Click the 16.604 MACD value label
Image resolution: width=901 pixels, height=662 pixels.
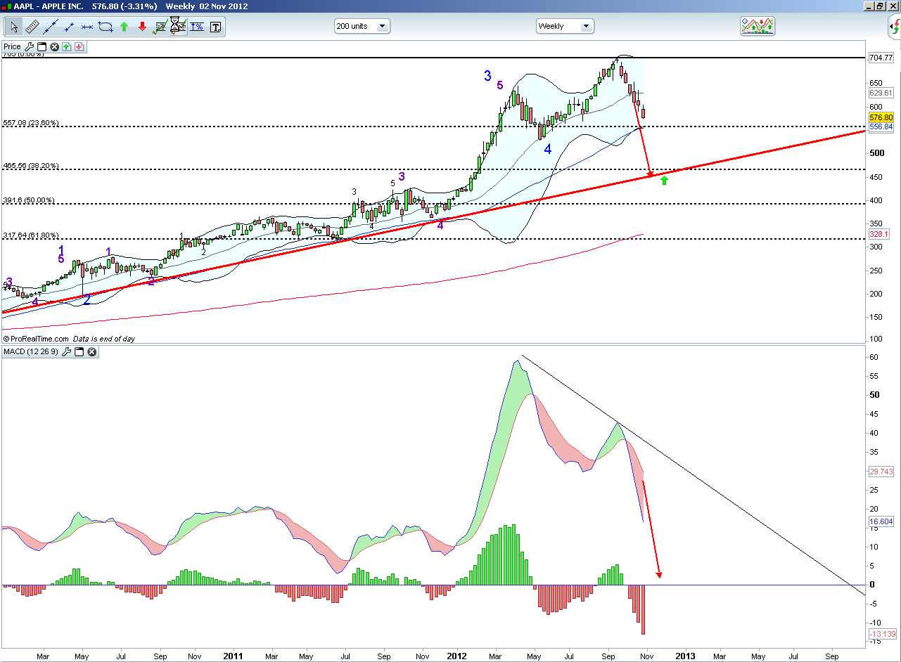point(881,521)
